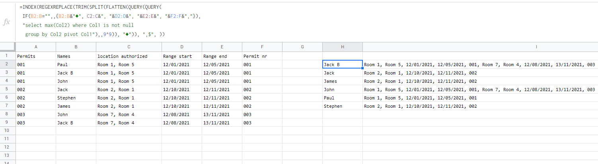Image resolution: width=598 pixels, height=164 pixels.
Task: Click empty cell G2
Action: (302, 64)
